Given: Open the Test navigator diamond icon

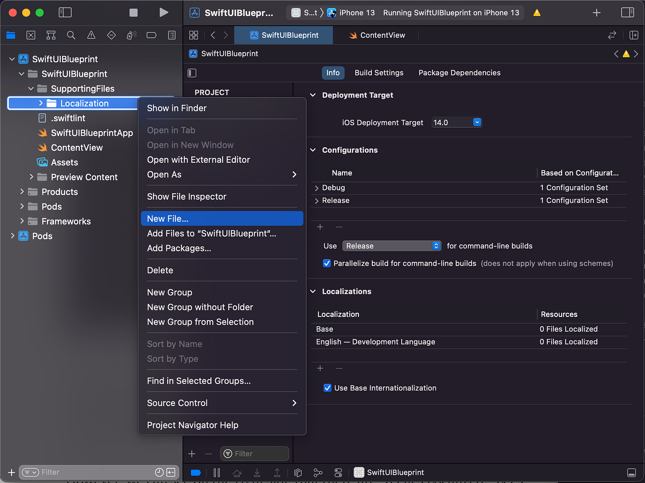Looking at the screenshot, I should [111, 35].
